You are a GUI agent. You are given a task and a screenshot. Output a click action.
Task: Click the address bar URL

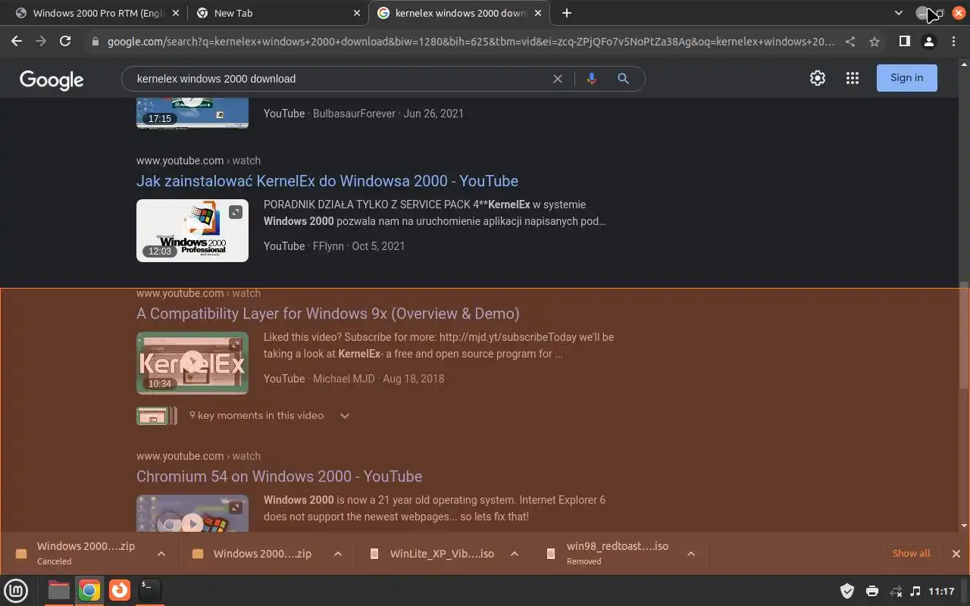[x=470, y=42]
